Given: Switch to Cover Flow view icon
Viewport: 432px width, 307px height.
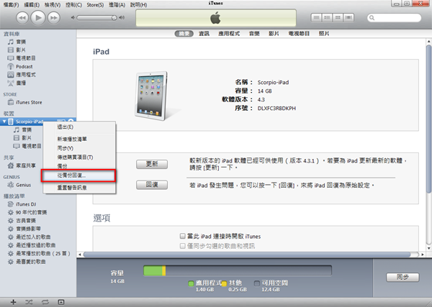Looking at the screenshot, I should [x=348, y=17].
